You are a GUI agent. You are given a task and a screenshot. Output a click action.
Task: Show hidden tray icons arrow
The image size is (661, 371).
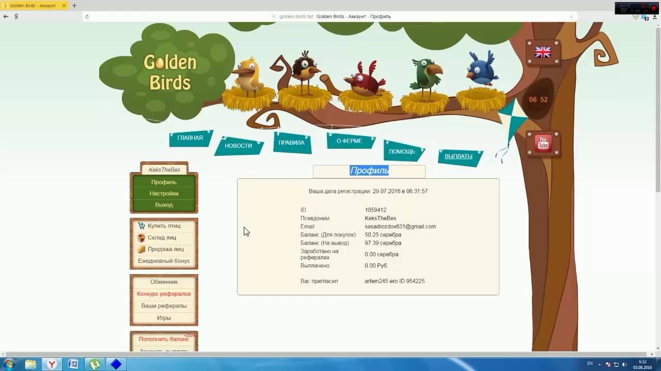(601, 364)
